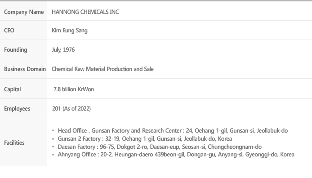Click the Daesan Factory address line

160,147
